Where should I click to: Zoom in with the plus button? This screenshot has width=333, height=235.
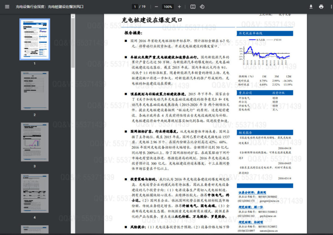[x=180, y=7]
